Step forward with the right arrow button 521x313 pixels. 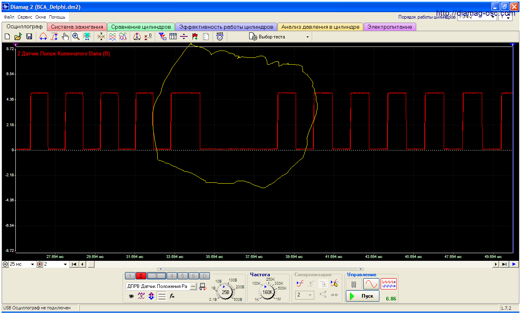(x=496, y=264)
